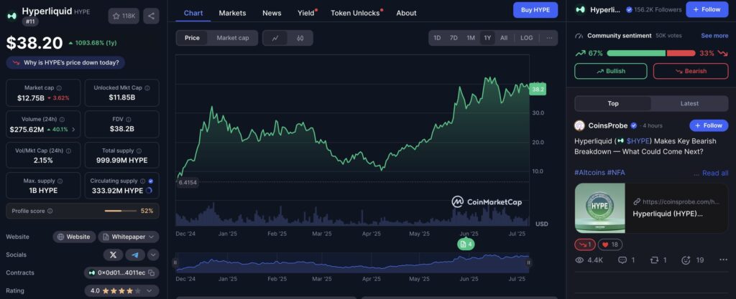
Task: Switch community feed to Latest
Action: pos(689,103)
